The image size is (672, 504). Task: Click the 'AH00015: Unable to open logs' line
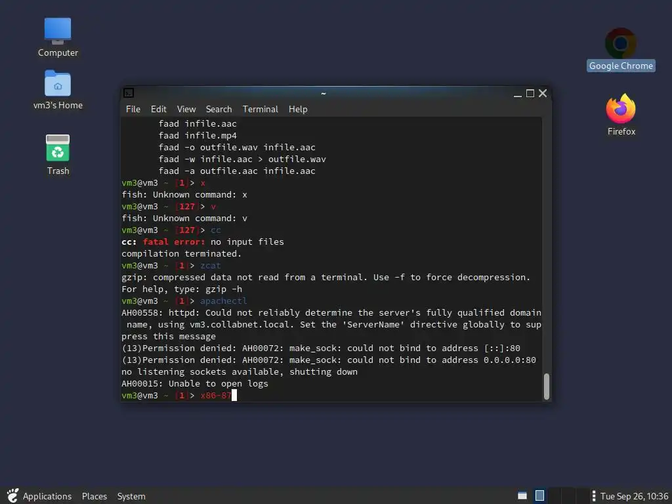point(195,383)
